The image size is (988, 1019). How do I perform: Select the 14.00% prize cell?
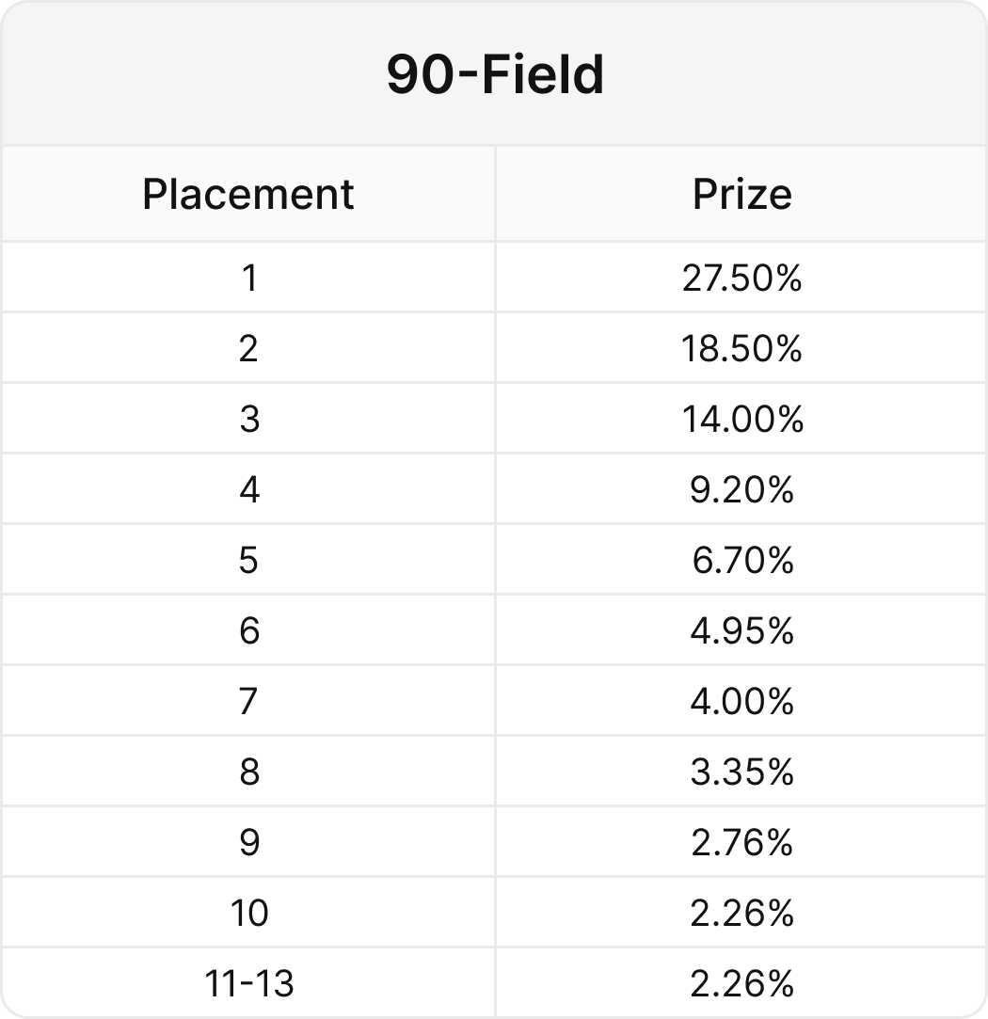741,419
